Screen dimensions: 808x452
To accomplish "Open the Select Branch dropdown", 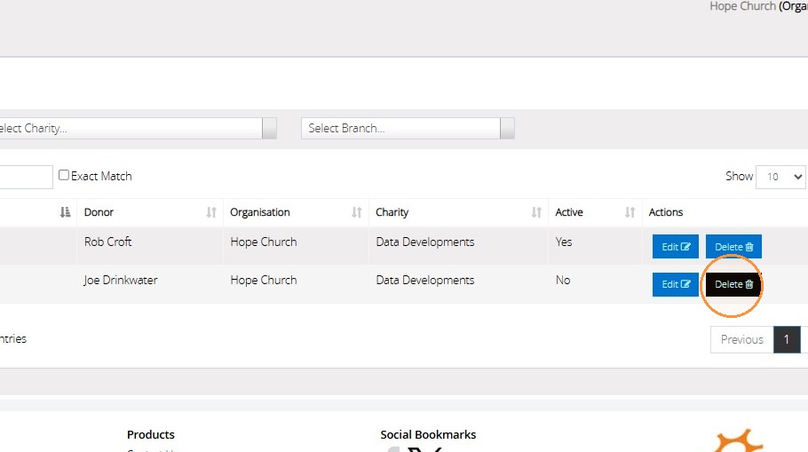I will click(408, 129).
